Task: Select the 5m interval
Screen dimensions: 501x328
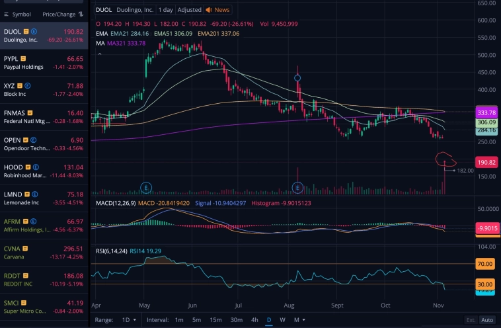Action: 196,319
